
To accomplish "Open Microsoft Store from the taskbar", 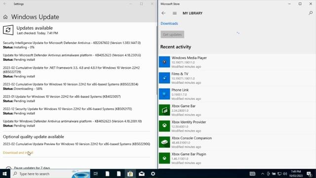I will 130,174.
